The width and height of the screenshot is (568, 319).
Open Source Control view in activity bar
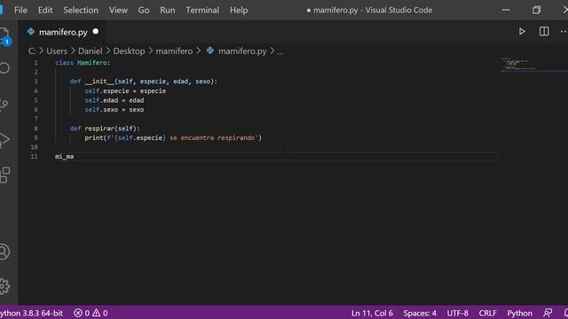(x=4, y=105)
